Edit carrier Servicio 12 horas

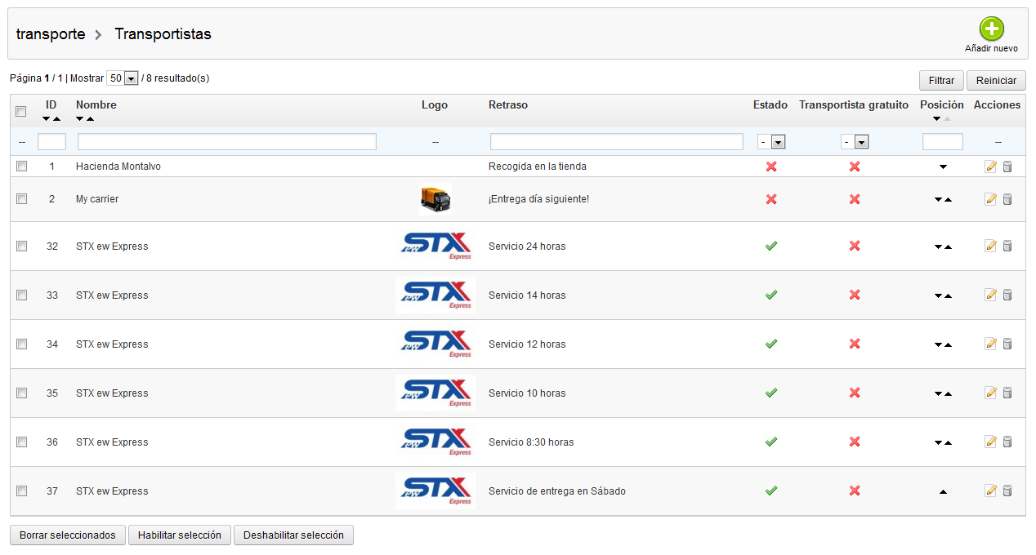coord(991,344)
